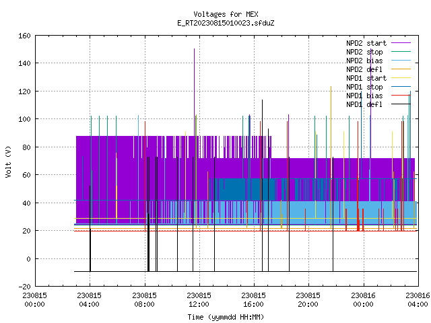431x323 pixels.
Task: Click the 'NPD1 start' legend label
Action: pos(366,78)
